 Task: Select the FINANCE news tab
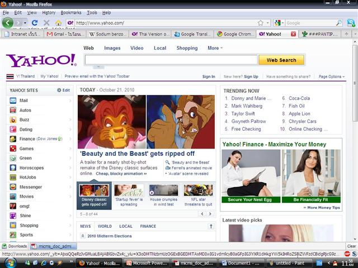point(148,226)
